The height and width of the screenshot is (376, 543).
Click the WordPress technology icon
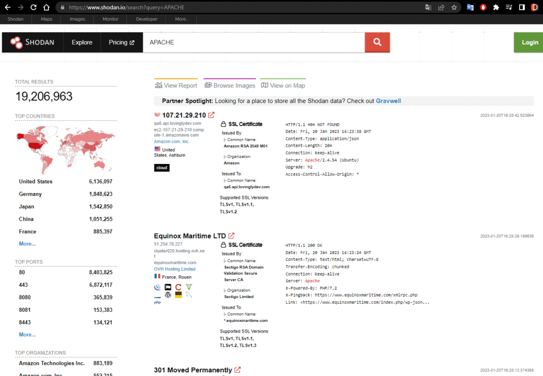coord(168,294)
